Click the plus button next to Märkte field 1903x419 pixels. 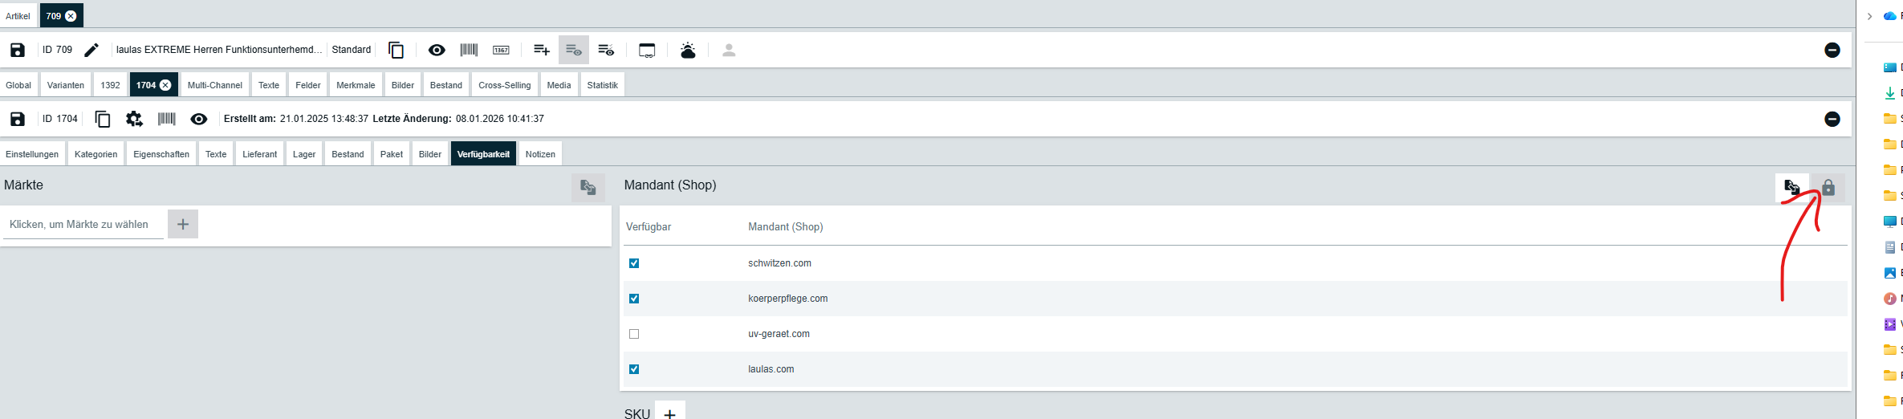(183, 224)
